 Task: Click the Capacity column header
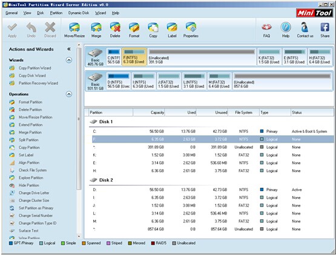point(149,112)
